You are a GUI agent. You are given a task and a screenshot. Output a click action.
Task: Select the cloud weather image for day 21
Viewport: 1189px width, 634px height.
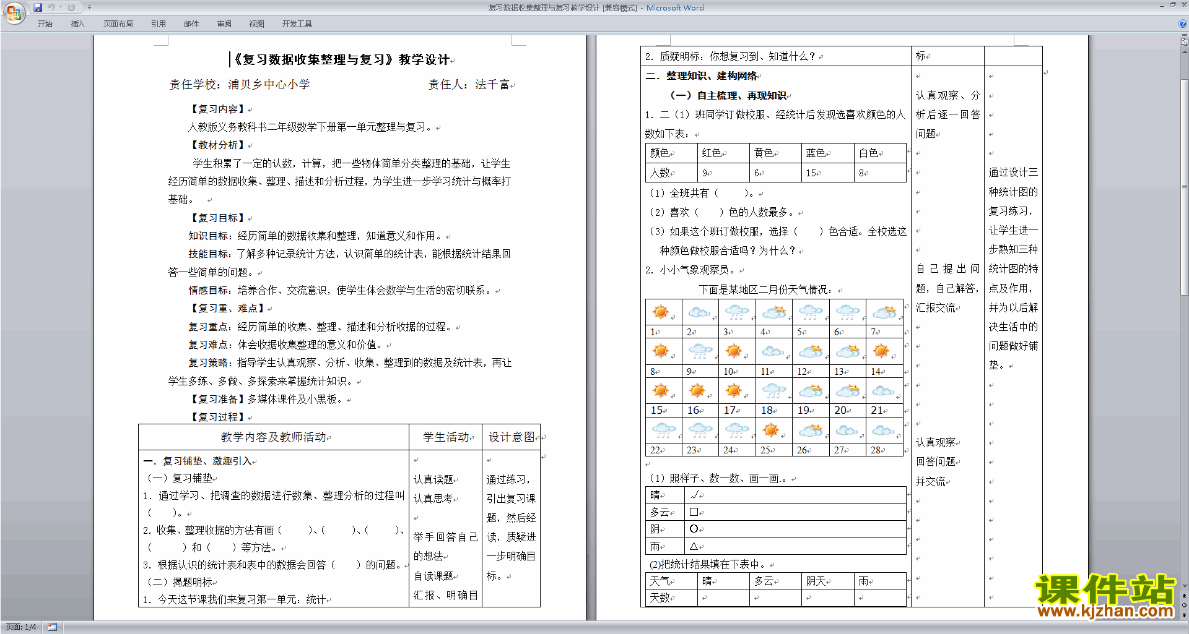coord(882,390)
